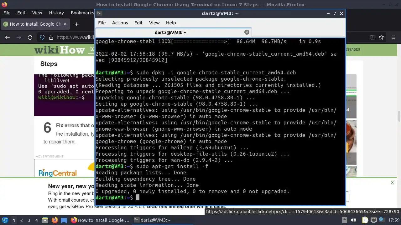The height and width of the screenshot is (225, 401).
Task: Go forward in Firefox
Action: pos(19,37)
